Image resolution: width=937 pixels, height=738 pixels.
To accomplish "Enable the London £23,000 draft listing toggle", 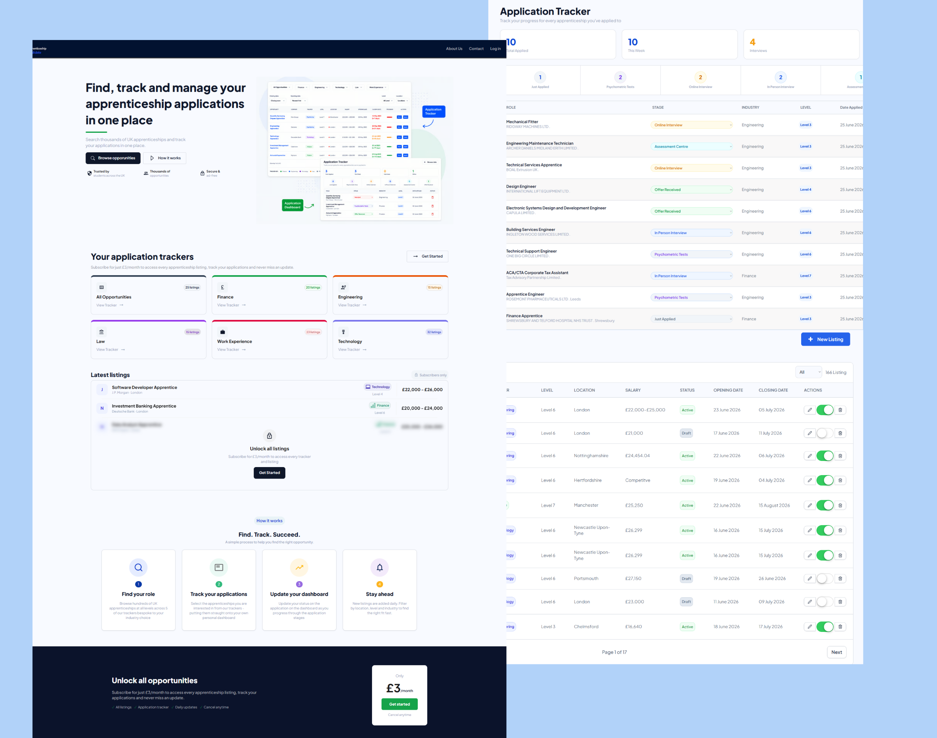I will point(825,602).
